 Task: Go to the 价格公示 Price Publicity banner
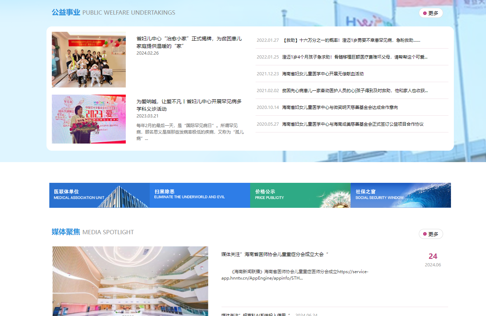[300, 195]
